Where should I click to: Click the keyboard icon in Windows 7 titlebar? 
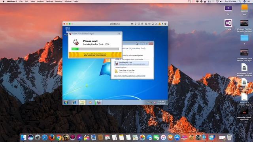pos(132,24)
